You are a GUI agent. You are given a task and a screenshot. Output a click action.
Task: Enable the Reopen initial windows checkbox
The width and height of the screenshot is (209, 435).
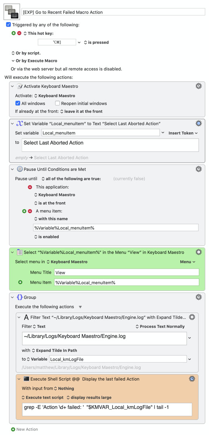(57, 103)
